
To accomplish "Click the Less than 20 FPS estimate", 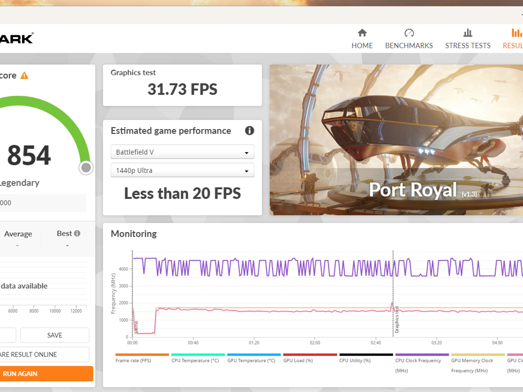I will 182,193.
